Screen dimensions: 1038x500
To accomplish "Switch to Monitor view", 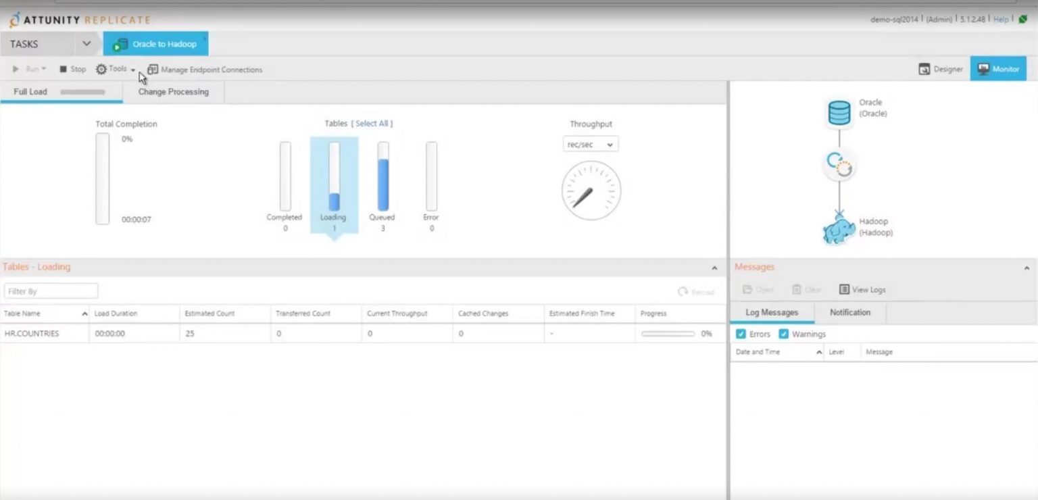I will [x=998, y=68].
